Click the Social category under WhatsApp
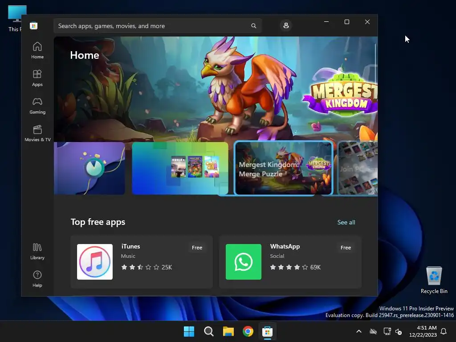The height and width of the screenshot is (342, 456). point(277,256)
